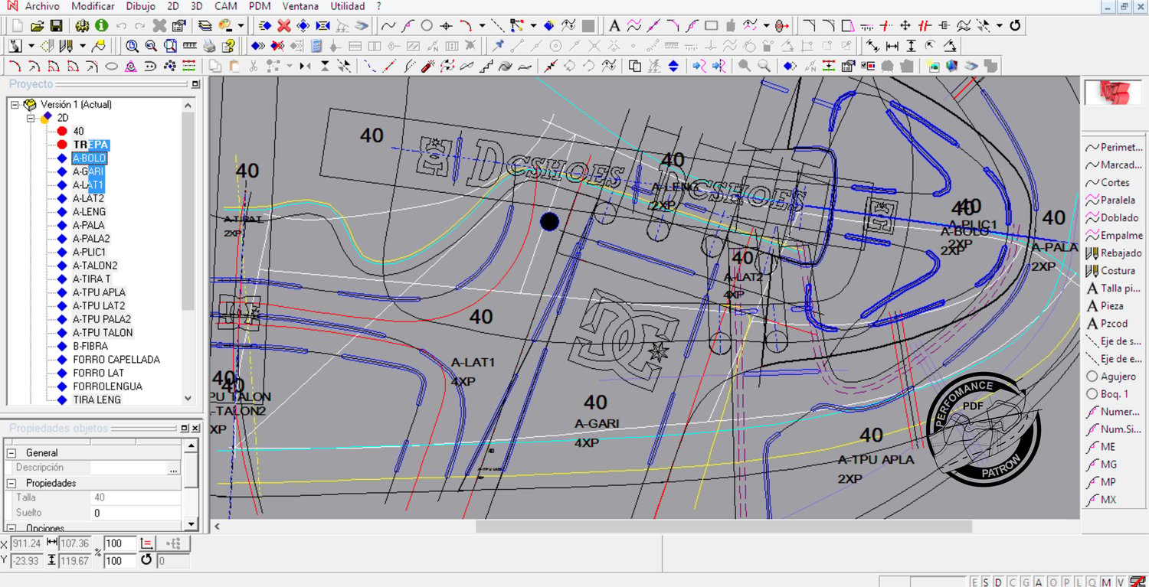Viewport: 1149px width, 587px height.
Task: Open the Archivo menu
Action: tap(42, 6)
